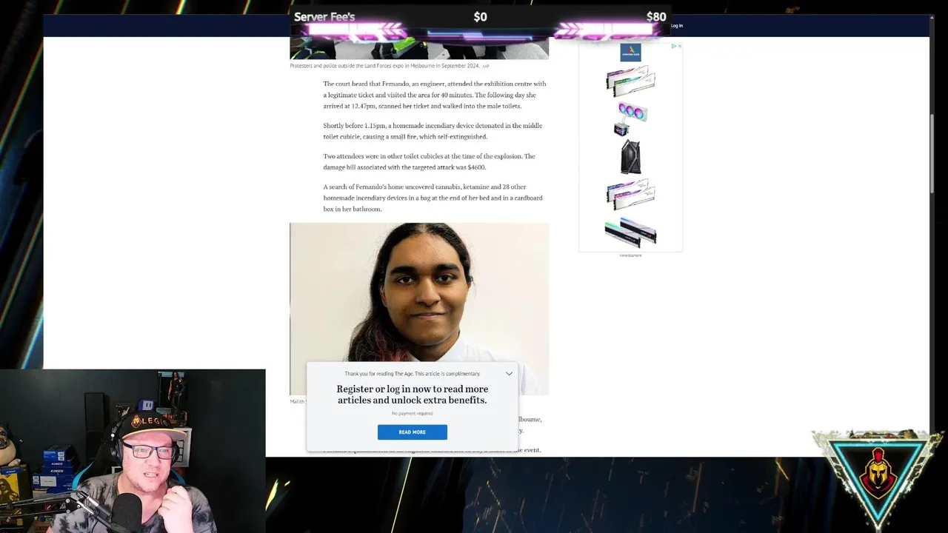The image size is (948, 533).
Task: Select the fourth ad product, silver RAM pair
Action: (630, 195)
